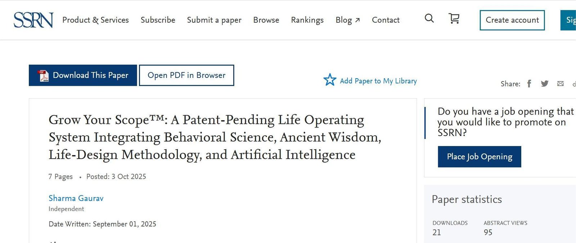Open the Rankings menu

click(x=307, y=20)
